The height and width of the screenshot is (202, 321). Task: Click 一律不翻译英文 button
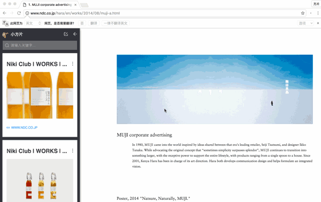pos(116,23)
